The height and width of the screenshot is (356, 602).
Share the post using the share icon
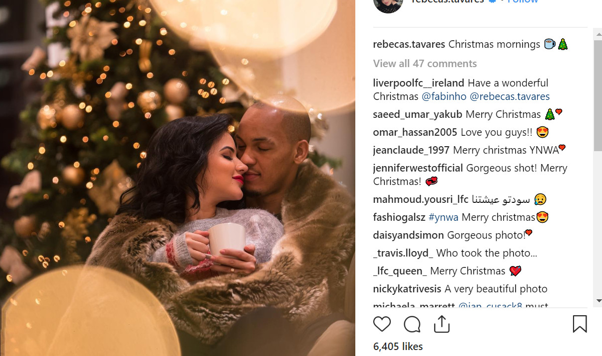[x=442, y=324]
